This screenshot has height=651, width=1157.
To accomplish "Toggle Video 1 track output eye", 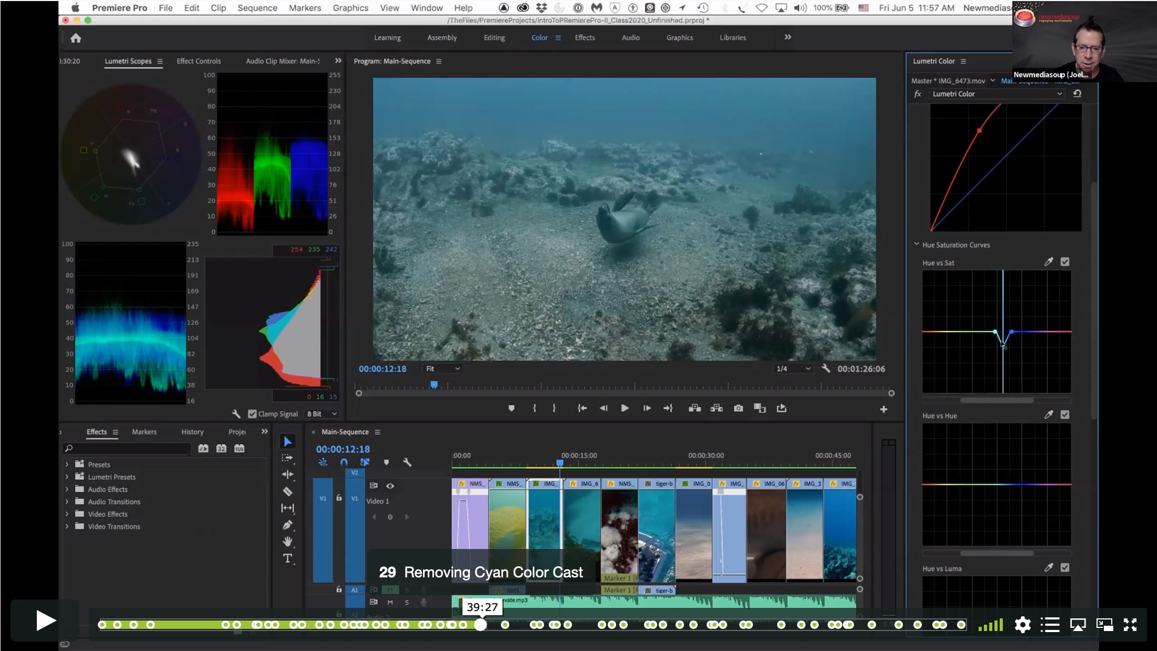I will pos(390,486).
